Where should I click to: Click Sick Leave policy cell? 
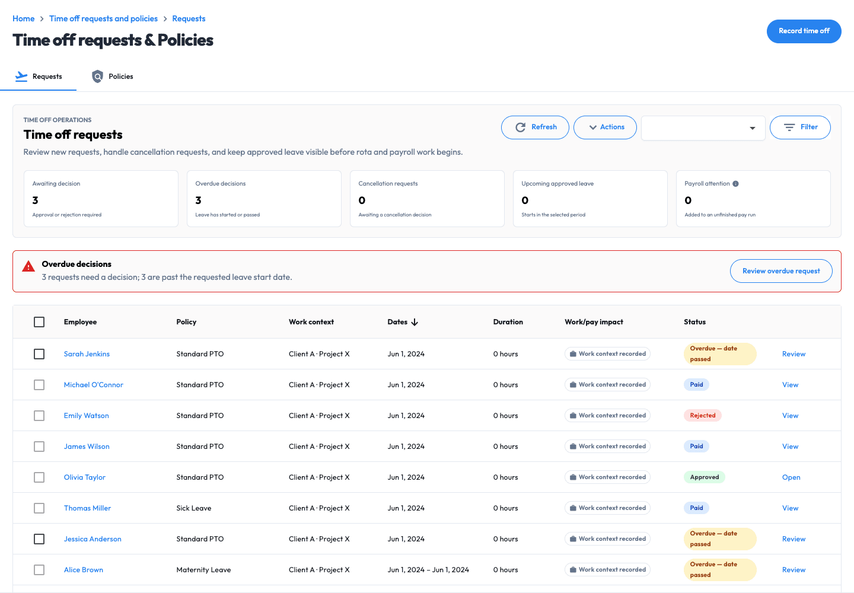(x=194, y=508)
